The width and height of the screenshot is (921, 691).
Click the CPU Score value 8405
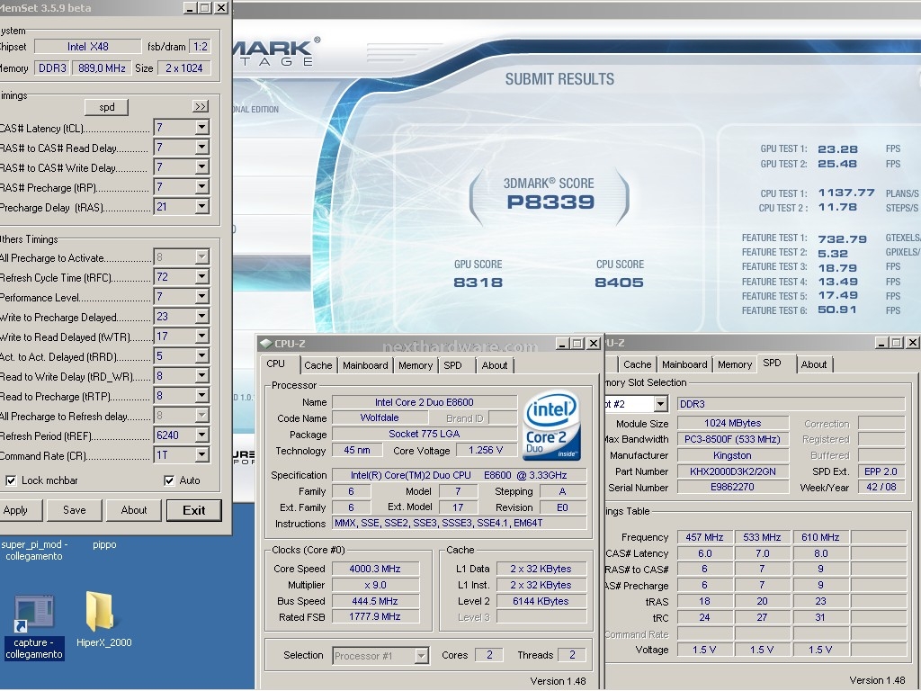point(619,283)
